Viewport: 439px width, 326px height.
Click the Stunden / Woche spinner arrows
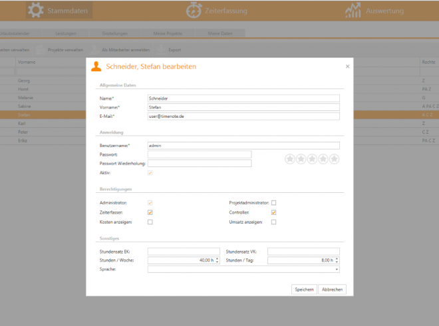point(217,261)
